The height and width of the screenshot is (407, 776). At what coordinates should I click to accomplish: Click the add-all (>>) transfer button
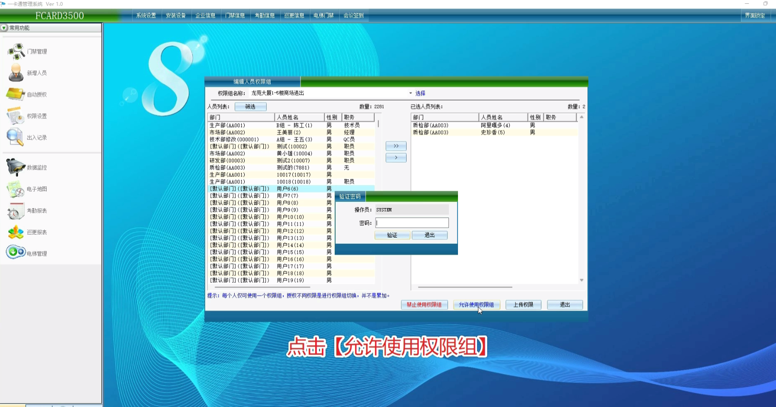tap(396, 146)
